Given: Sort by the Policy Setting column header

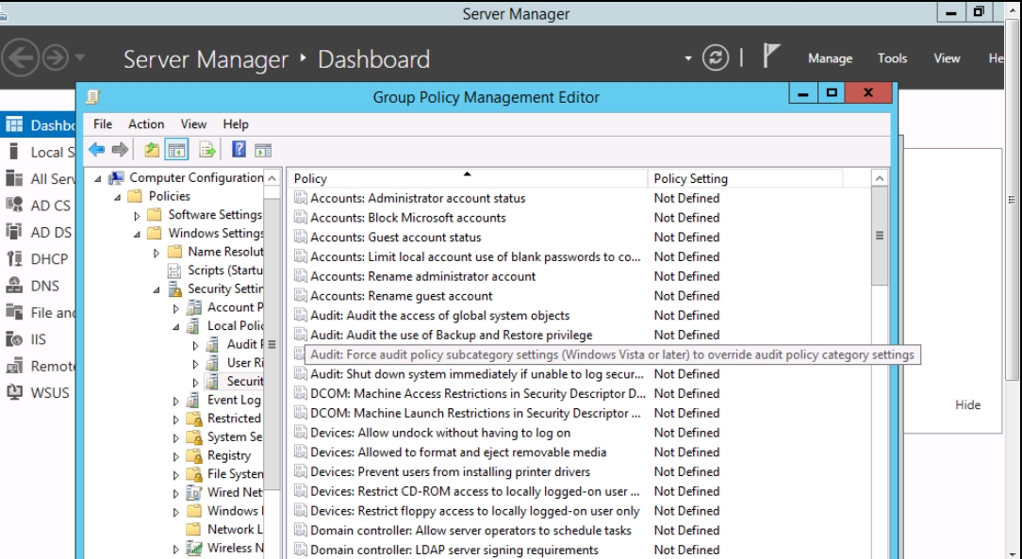Looking at the screenshot, I should coord(745,178).
